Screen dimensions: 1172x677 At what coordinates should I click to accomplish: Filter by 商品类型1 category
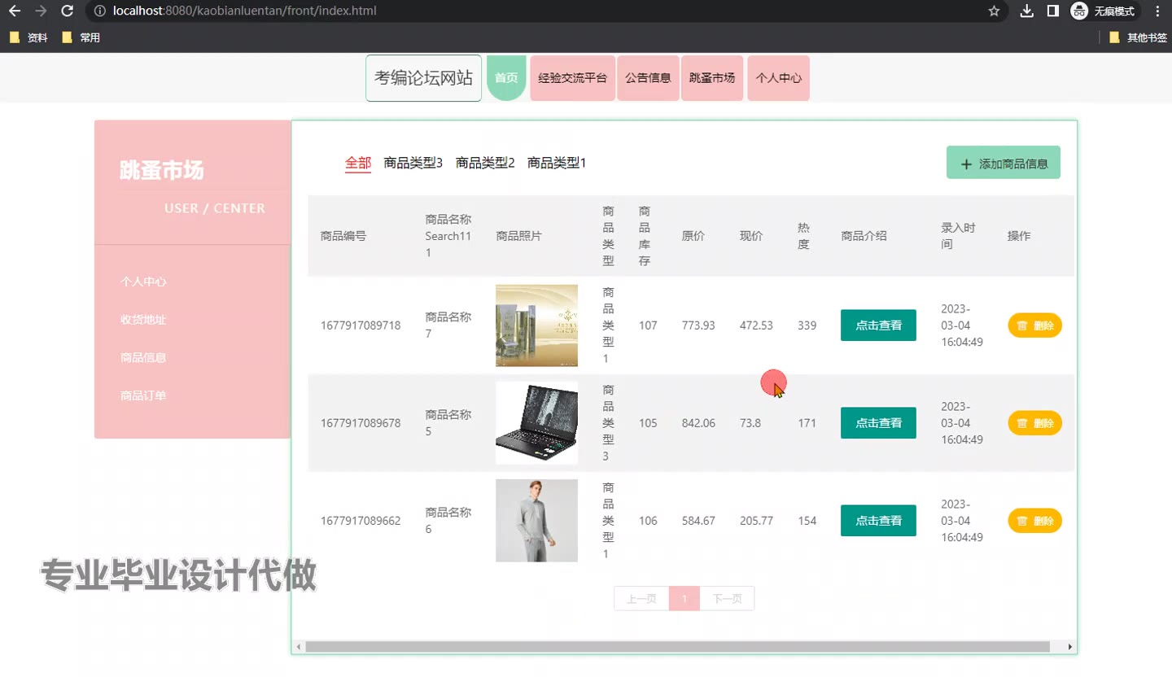point(557,163)
